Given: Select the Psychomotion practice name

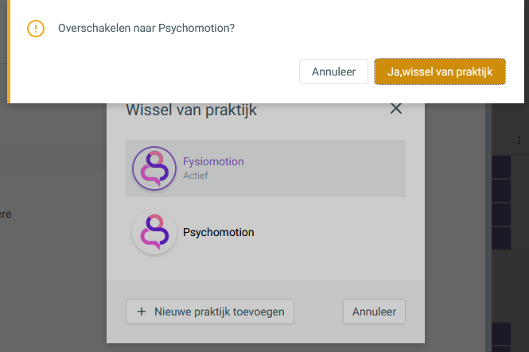Looking at the screenshot, I should tap(218, 232).
